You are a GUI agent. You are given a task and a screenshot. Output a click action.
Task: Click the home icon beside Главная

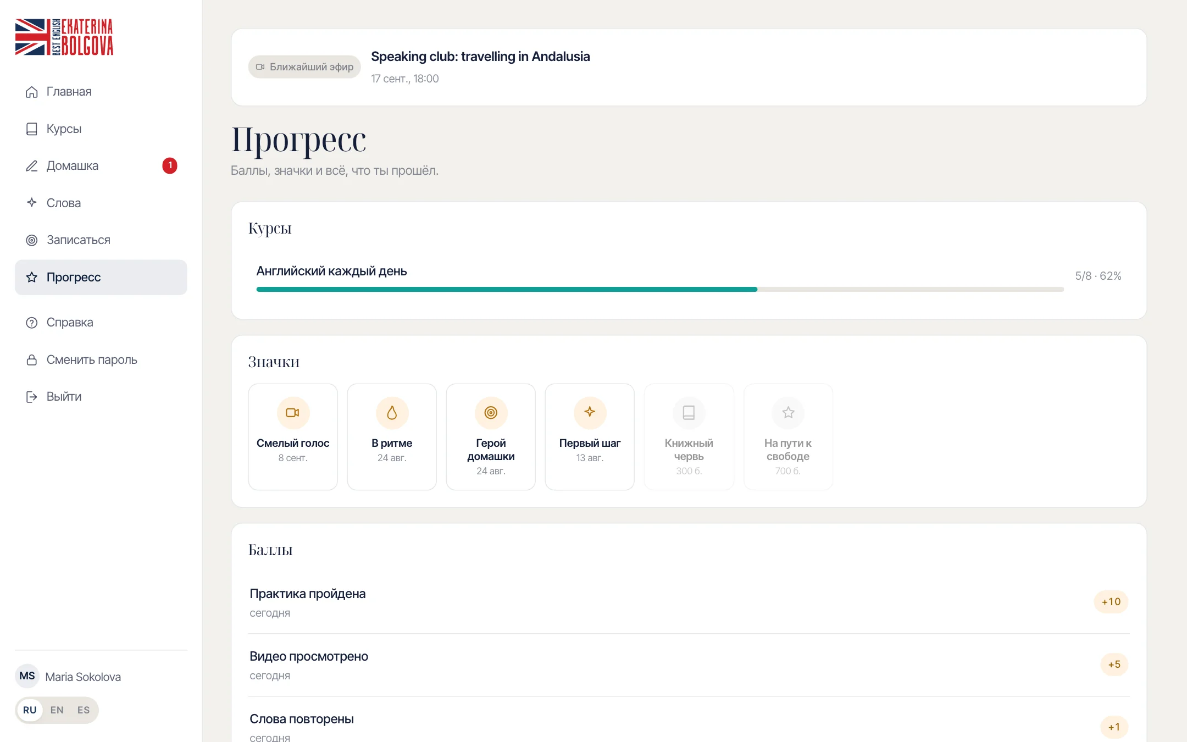(32, 92)
